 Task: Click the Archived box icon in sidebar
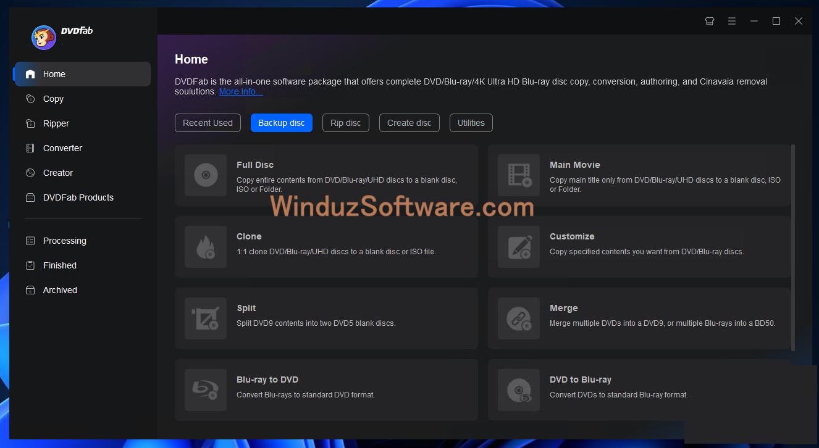(x=30, y=290)
